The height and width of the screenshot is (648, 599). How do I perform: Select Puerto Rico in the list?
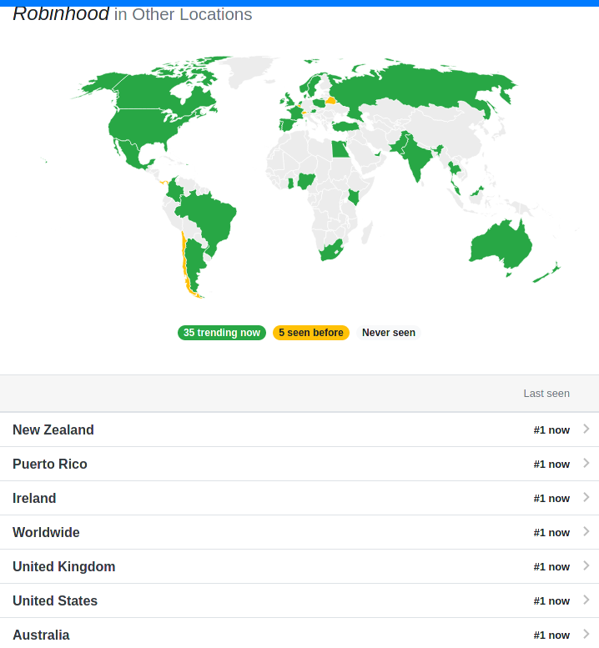click(50, 464)
